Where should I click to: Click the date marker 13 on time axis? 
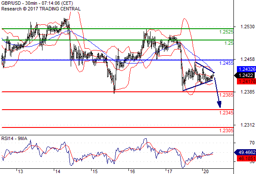coord(20,171)
